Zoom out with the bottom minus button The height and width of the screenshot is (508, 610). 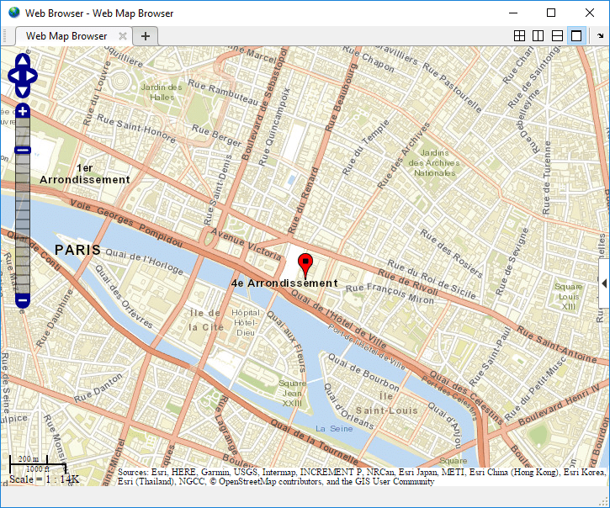point(23,300)
